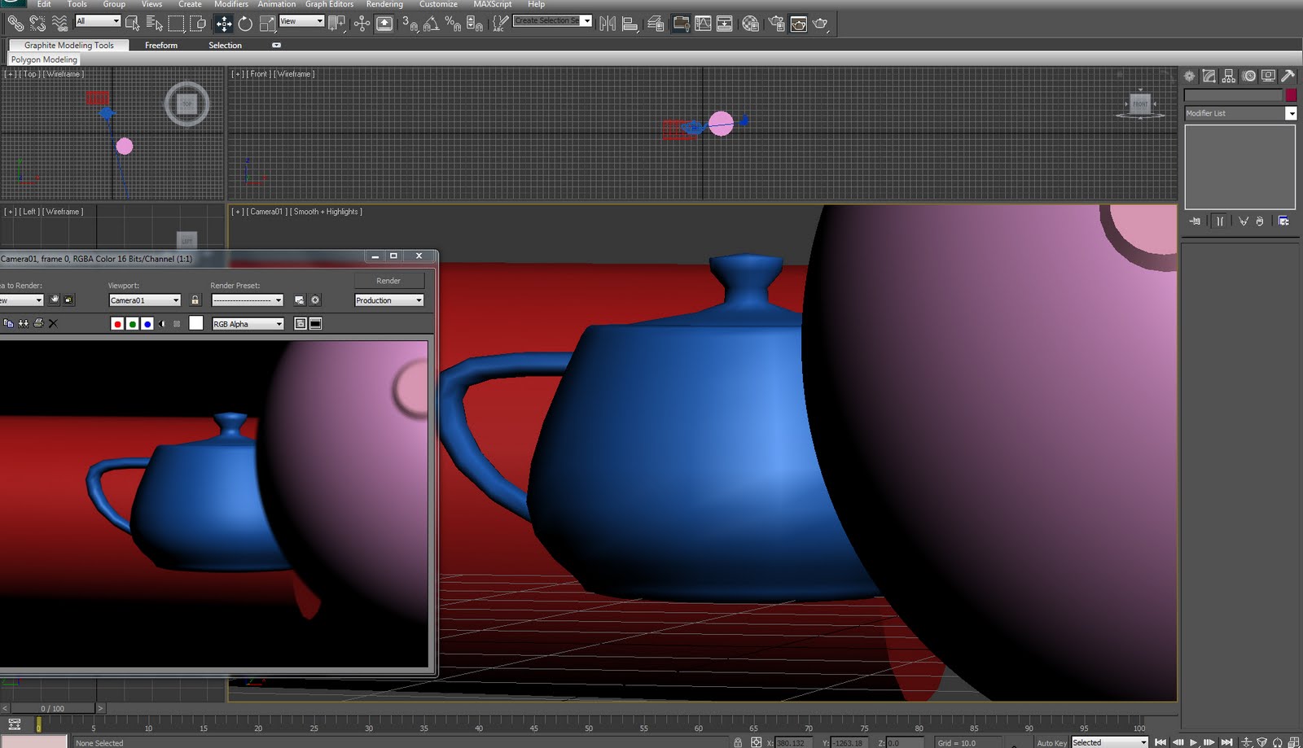This screenshot has width=1303, height=748.
Task: Toggle the red channel in rendered frame
Action: pos(117,323)
